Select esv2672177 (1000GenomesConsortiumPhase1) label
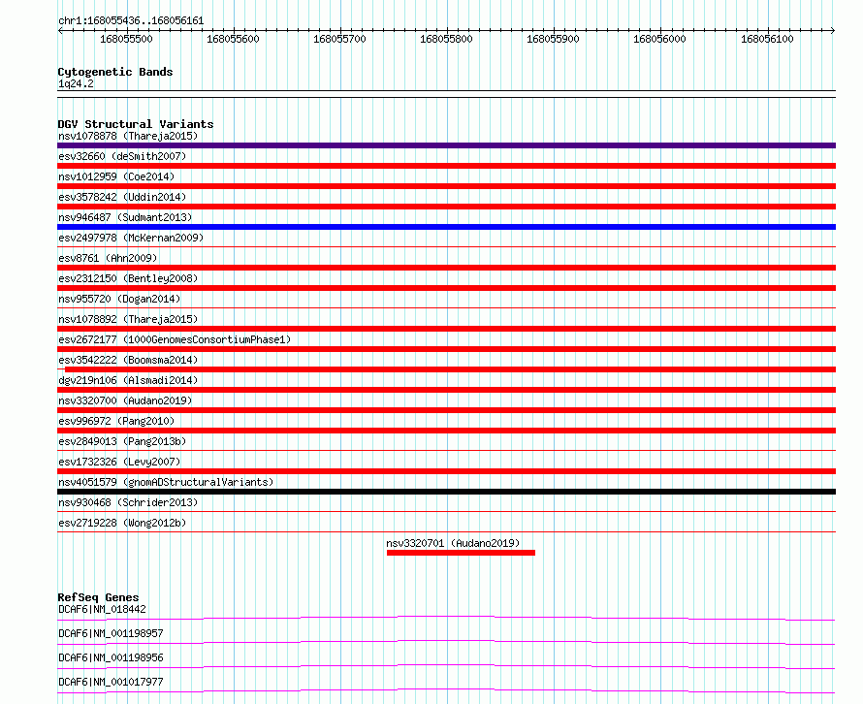The height and width of the screenshot is (704, 863). [175, 339]
